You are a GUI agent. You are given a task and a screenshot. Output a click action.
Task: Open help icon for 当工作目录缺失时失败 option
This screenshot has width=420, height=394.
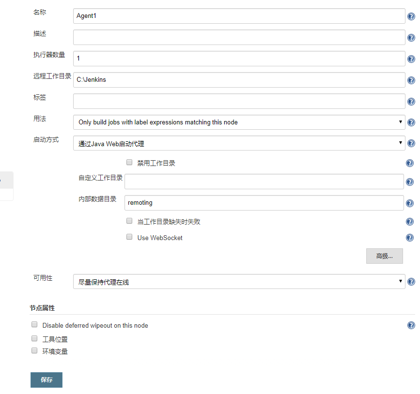coord(409,222)
